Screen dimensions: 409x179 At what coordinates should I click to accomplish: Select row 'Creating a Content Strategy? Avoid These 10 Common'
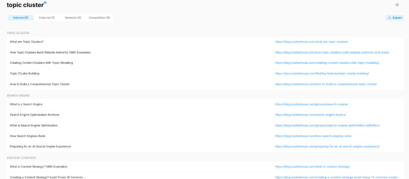(205, 176)
